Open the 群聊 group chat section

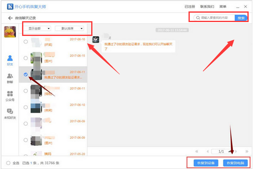[10, 78]
